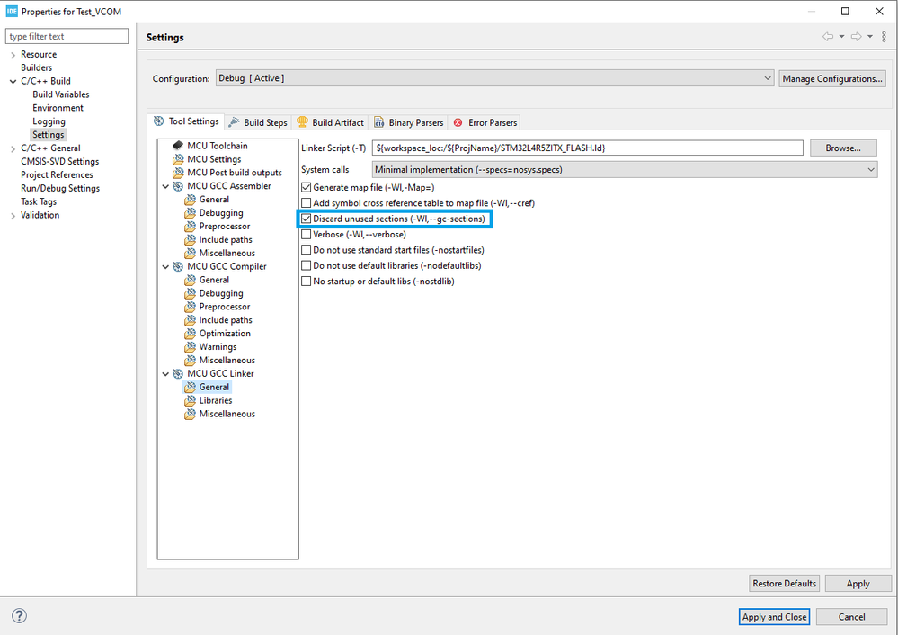This screenshot has width=898, height=635.
Task: Click the MCU GCC Linker gear icon
Action: pos(178,373)
